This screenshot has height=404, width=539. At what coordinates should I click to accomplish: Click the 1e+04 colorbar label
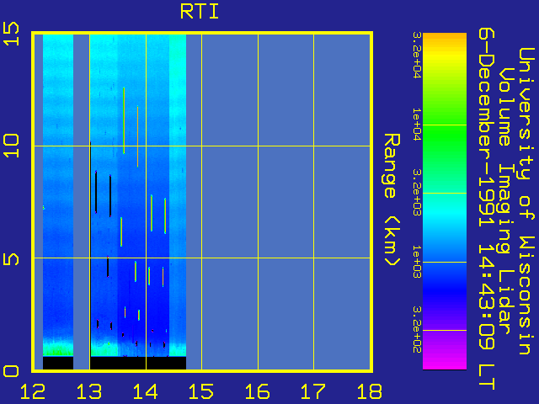click(417, 125)
